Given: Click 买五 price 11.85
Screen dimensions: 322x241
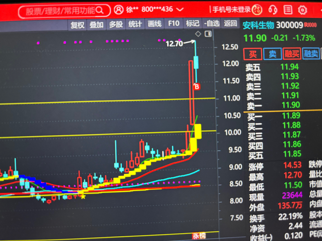Looking at the screenshot, I should click(x=292, y=154).
